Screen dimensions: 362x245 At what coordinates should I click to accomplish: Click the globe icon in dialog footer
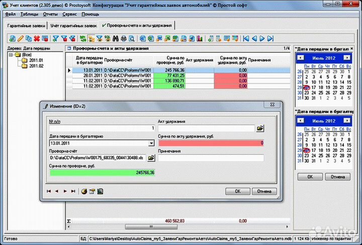pyautogui.click(x=84, y=191)
